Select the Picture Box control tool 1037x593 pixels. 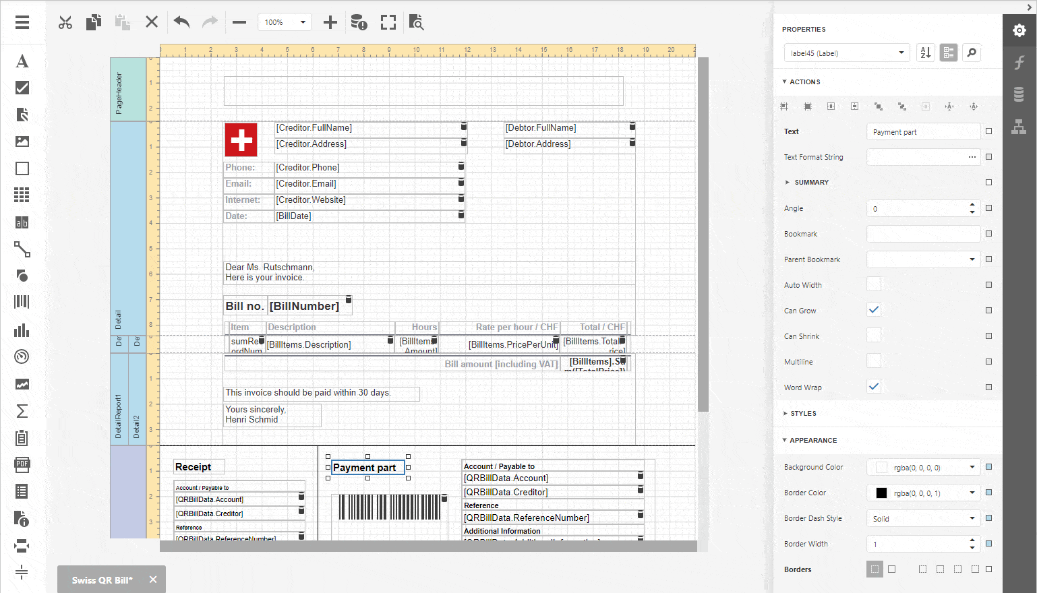tap(22, 142)
